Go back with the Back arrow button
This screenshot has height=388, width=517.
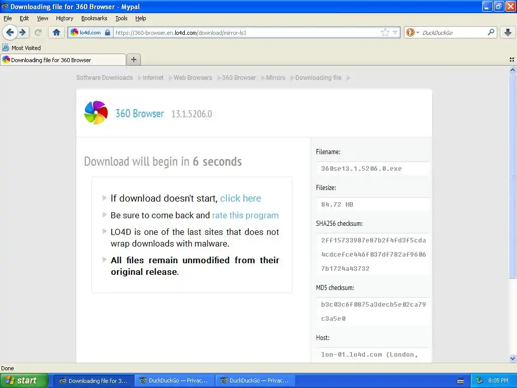10,32
